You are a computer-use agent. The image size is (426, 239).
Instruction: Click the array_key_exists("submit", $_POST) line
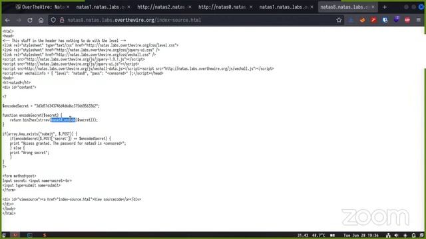coord(40,134)
